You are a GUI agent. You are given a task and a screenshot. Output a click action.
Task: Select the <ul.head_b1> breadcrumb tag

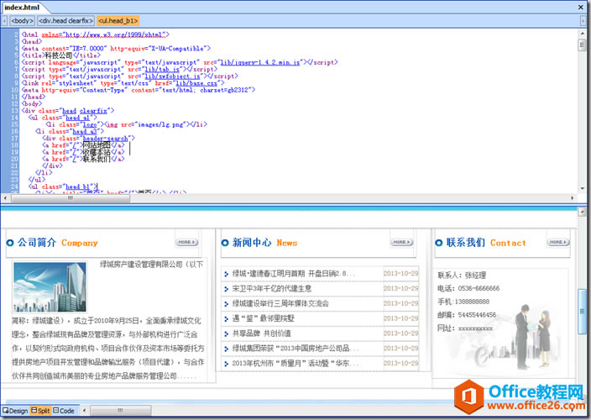pyautogui.click(x=118, y=20)
